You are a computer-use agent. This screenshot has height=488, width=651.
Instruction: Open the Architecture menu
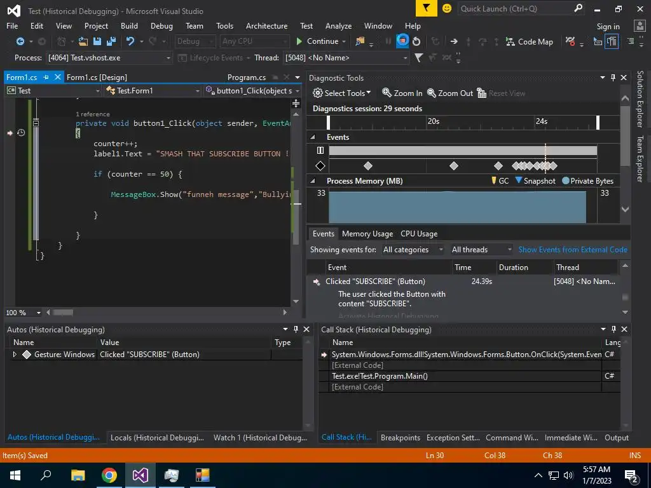coord(266,25)
